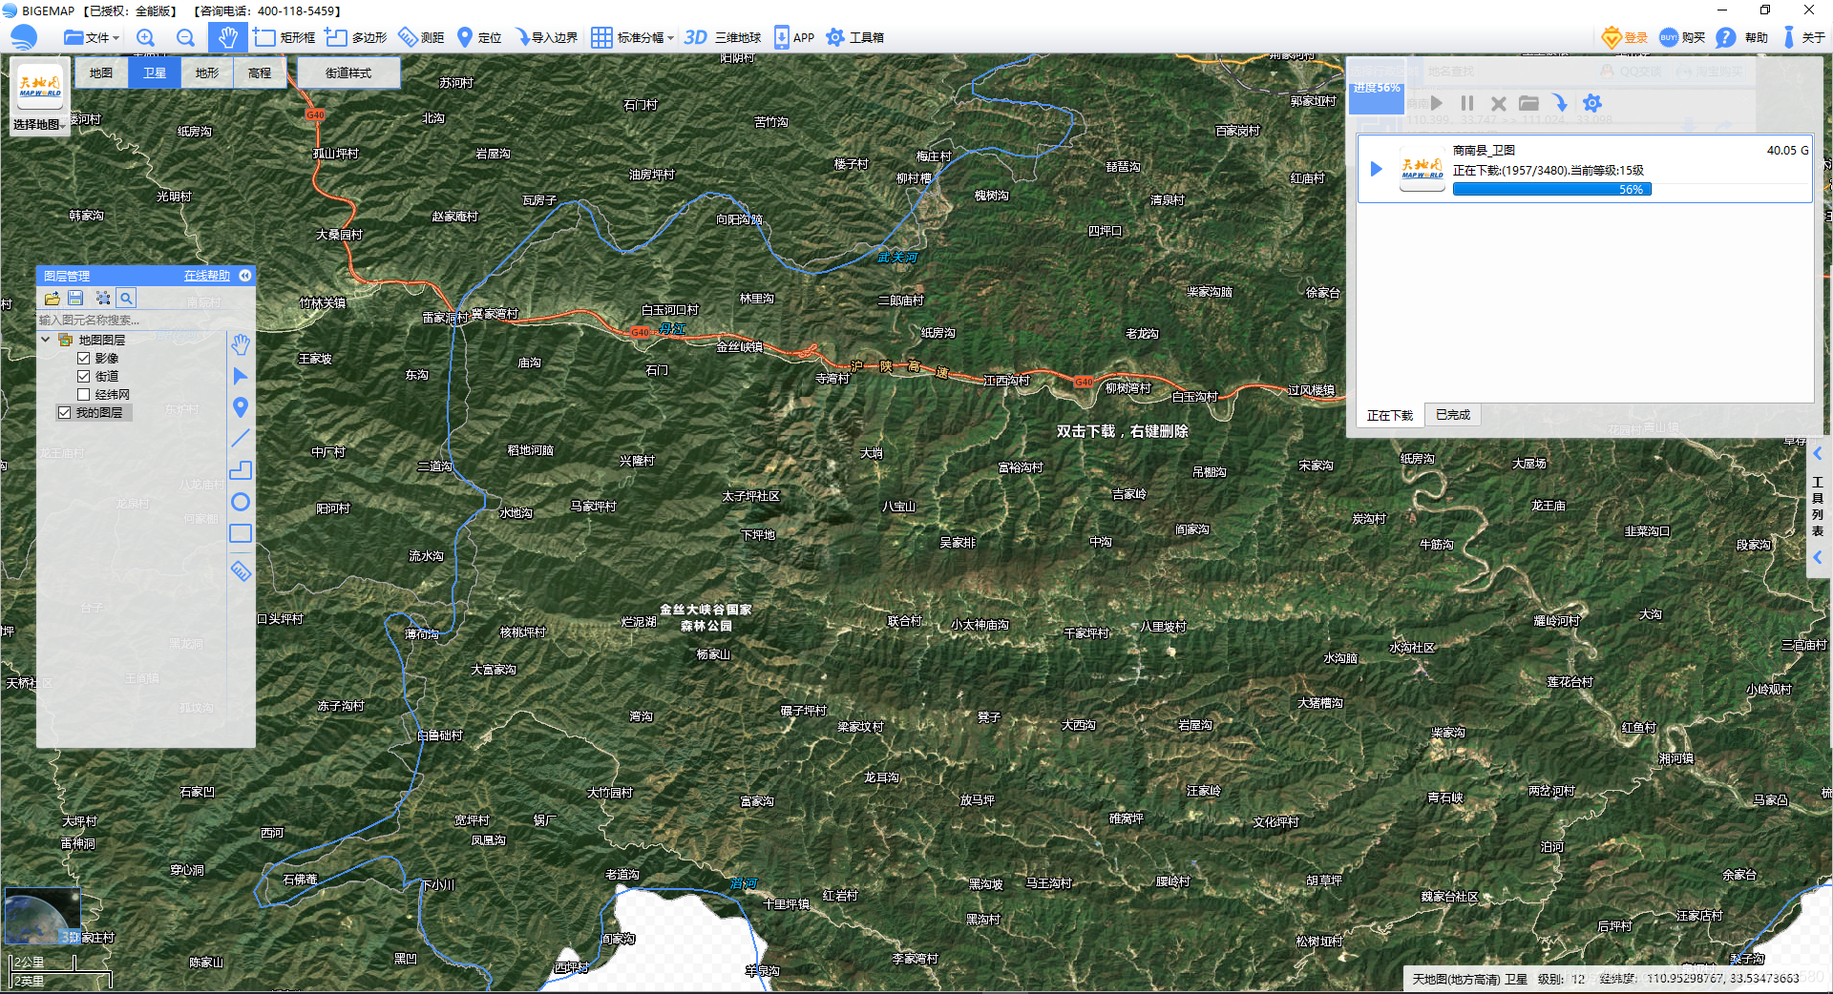Switch to the 已完成 tab

[x=1453, y=415]
